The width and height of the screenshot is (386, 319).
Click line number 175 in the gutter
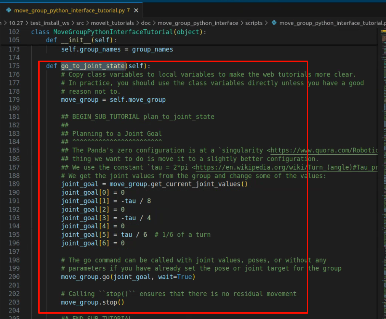(14, 66)
